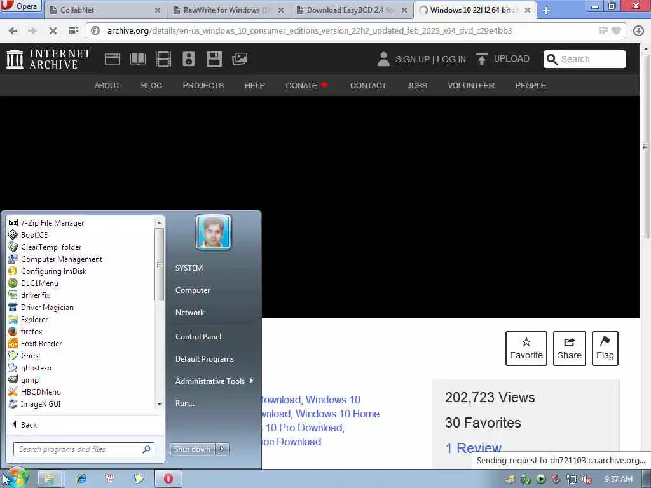The height and width of the screenshot is (488, 651).
Task: Click the UPLOAD link text
Action: tap(512, 58)
